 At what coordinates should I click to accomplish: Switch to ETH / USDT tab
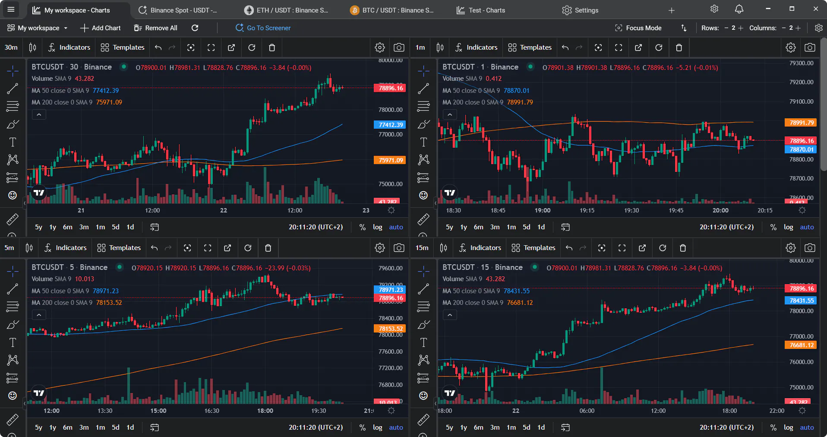[286, 10]
